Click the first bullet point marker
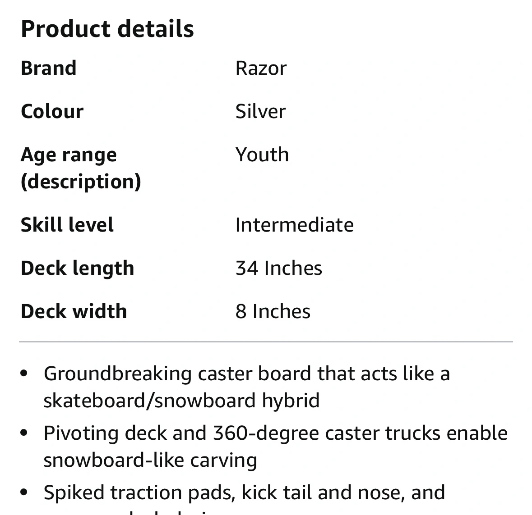This screenshot has height=515, width=532. click(x=24, y=374)
